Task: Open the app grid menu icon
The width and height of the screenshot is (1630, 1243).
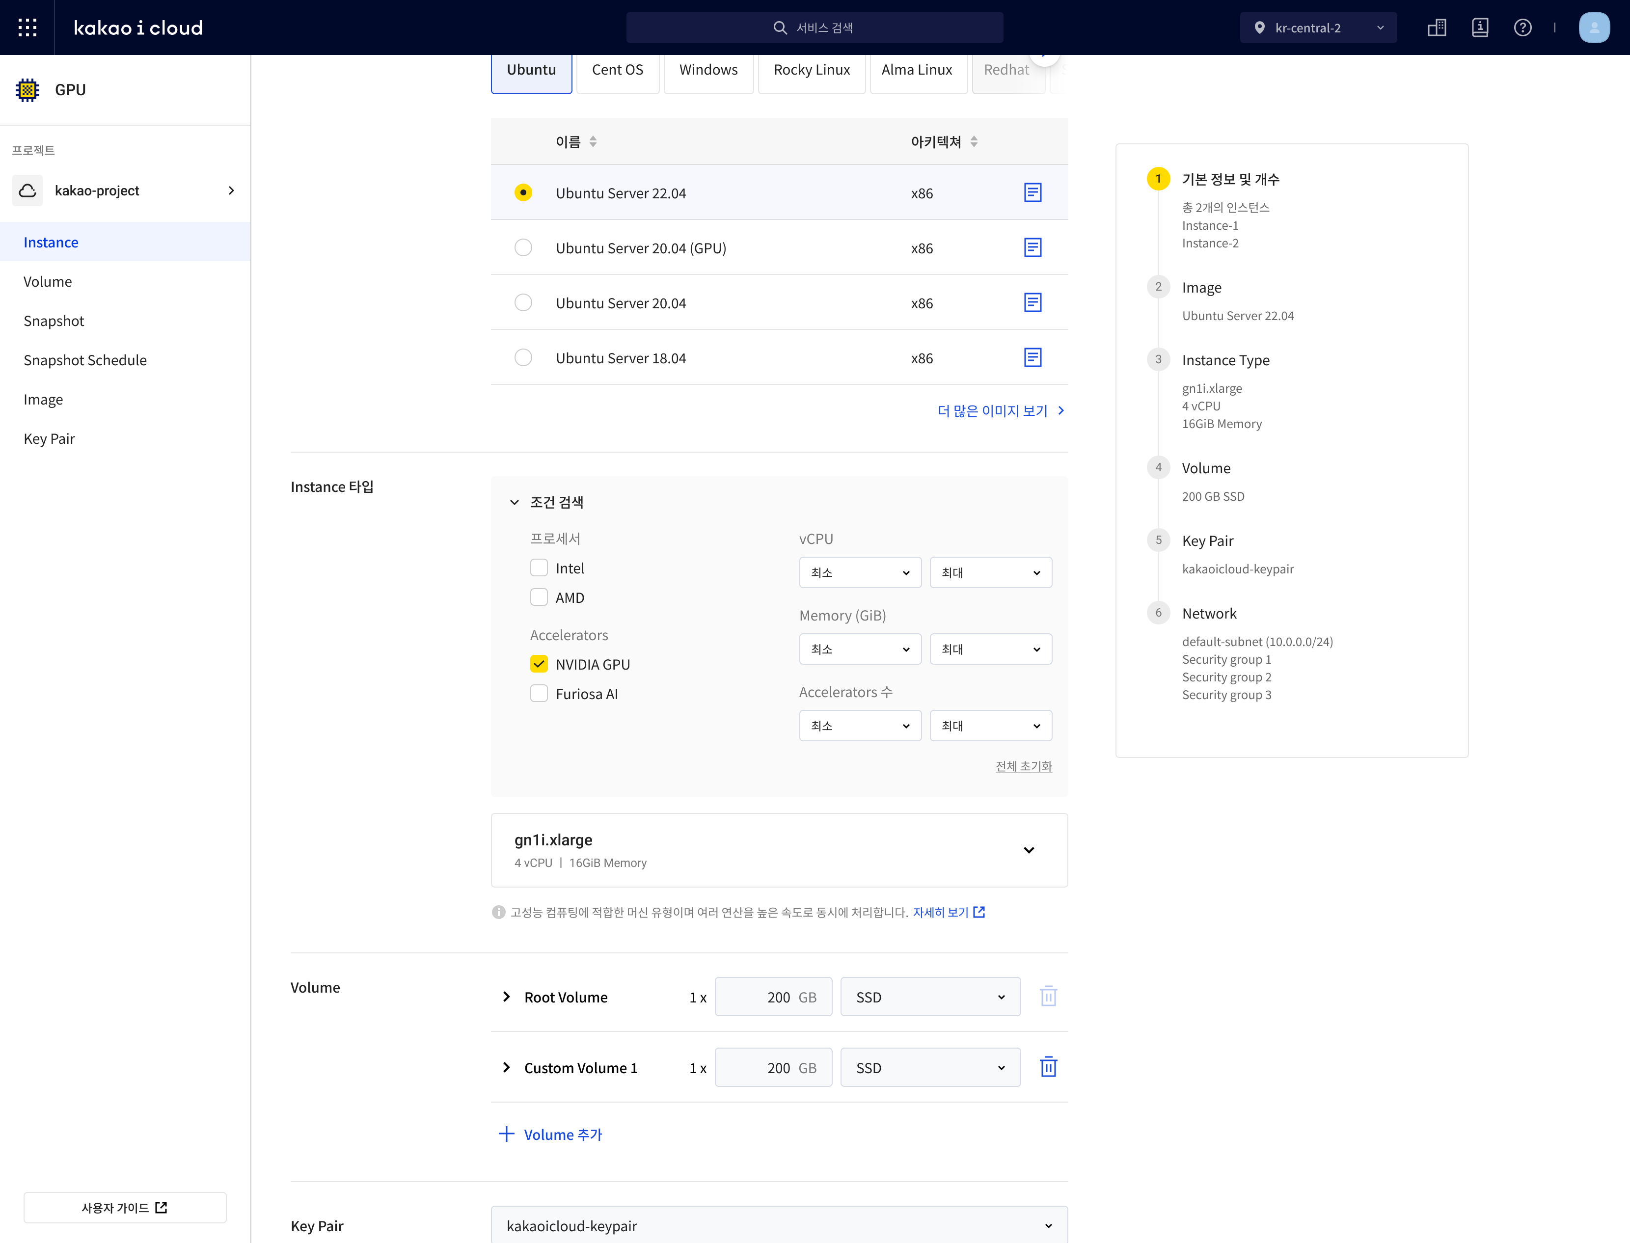Action: pyautogui.click(x=27, y=27)
